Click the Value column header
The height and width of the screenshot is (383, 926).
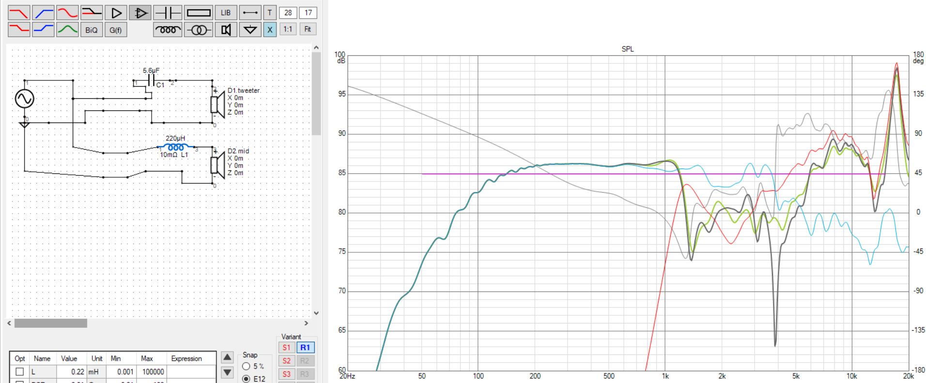[x=69, y=359]
